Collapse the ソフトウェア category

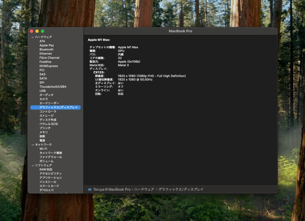(x=33, y=165)
